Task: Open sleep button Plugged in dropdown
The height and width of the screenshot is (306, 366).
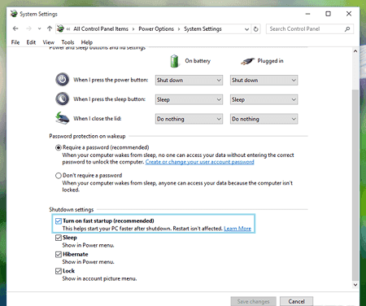Action: point(264,99)
